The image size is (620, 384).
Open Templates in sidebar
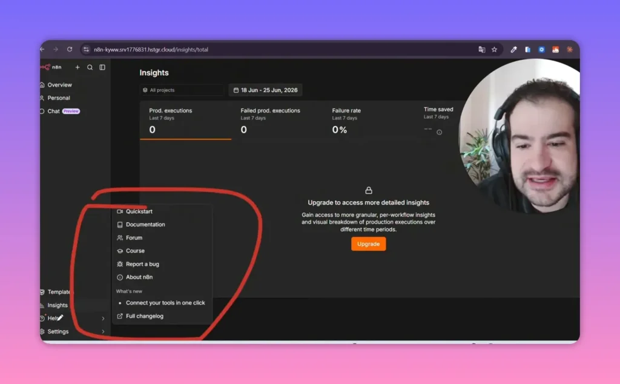(58, 292)
